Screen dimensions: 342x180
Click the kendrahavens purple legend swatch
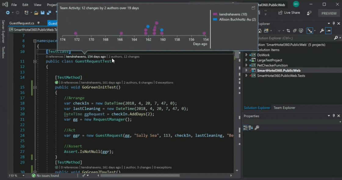pyautogui.click(x=215, y=14)
